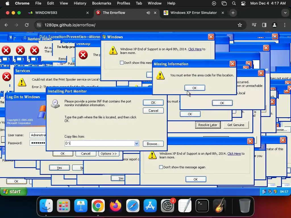
Task: Click the warning icon in Services dialog
Action: point(22,82)
